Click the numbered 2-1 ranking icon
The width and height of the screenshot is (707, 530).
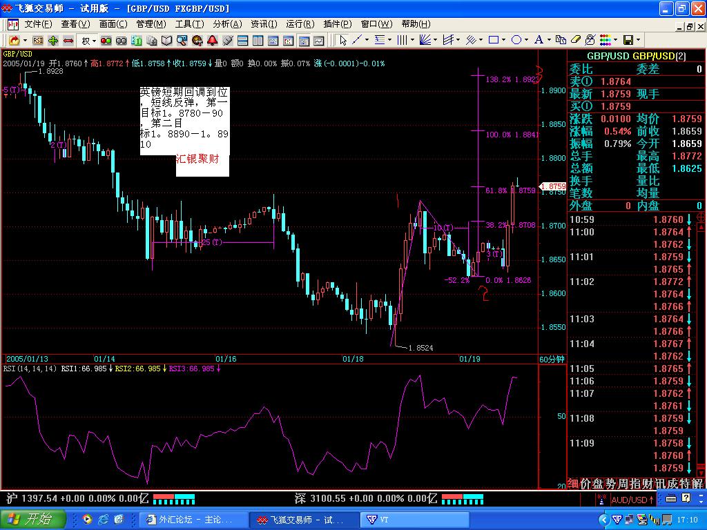[137, 41]
